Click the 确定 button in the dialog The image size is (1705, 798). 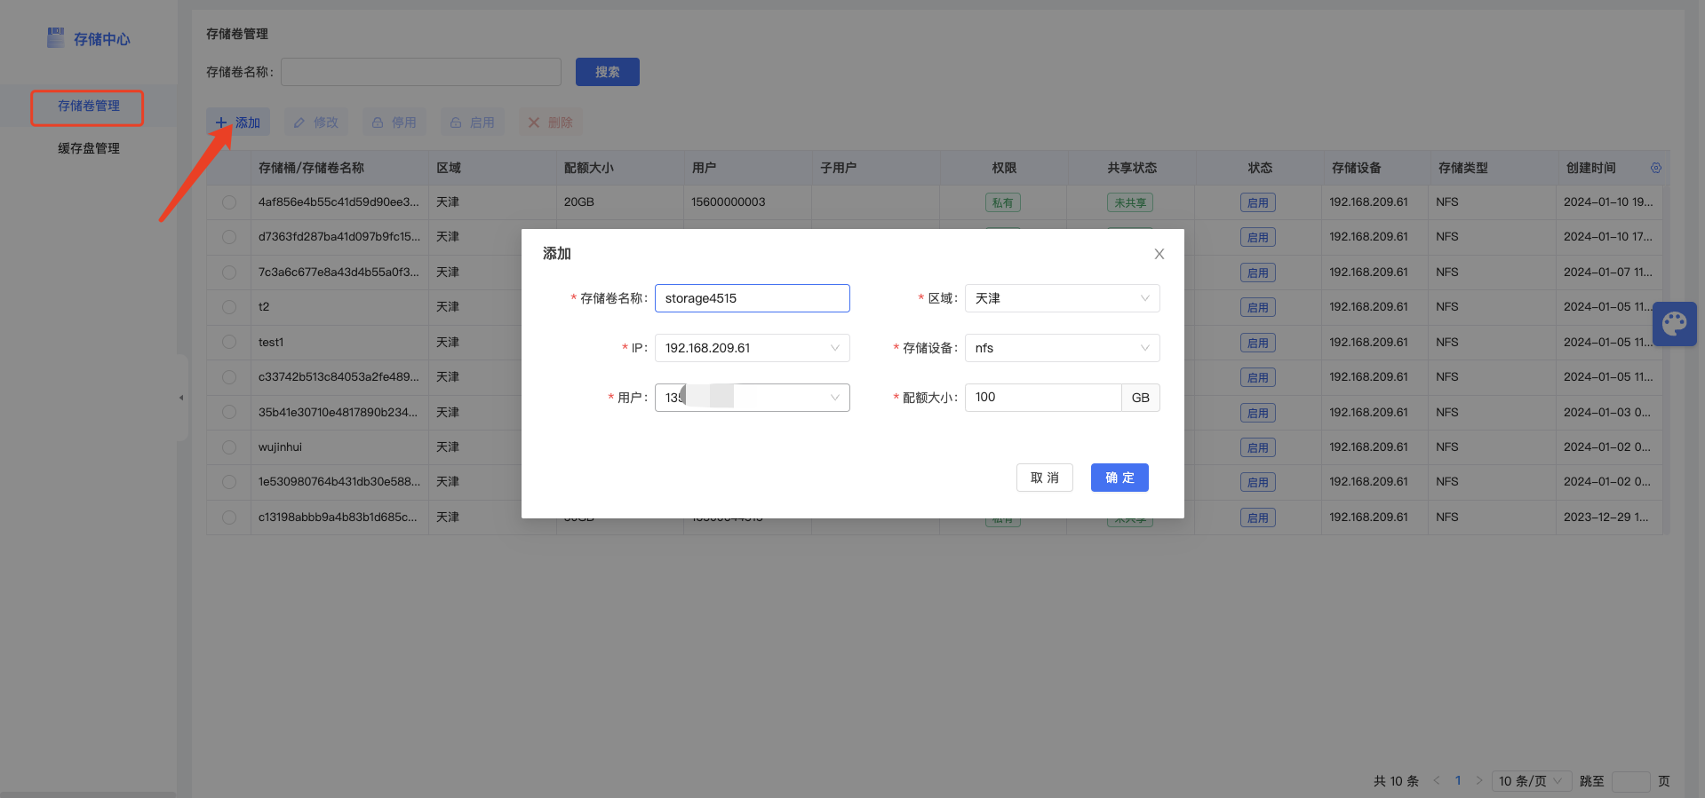coord(1119,478)
